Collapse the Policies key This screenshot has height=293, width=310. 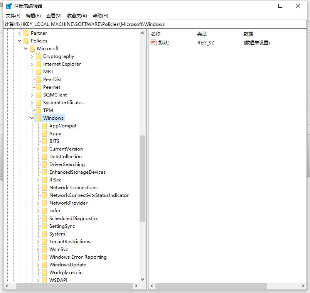[19, 41]
